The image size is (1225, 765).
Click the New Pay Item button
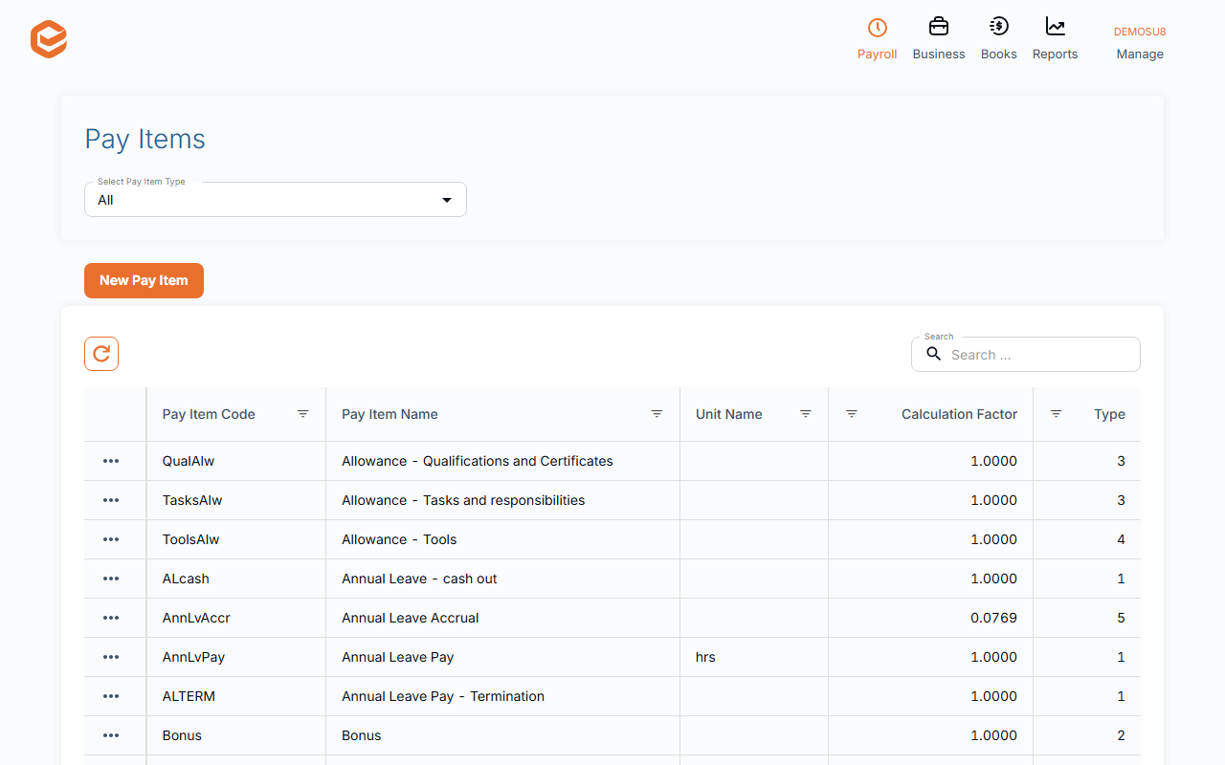[144, 280]
